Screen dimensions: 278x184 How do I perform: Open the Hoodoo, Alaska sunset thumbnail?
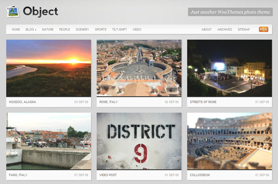pyautogui.click(x=49, y=68)
